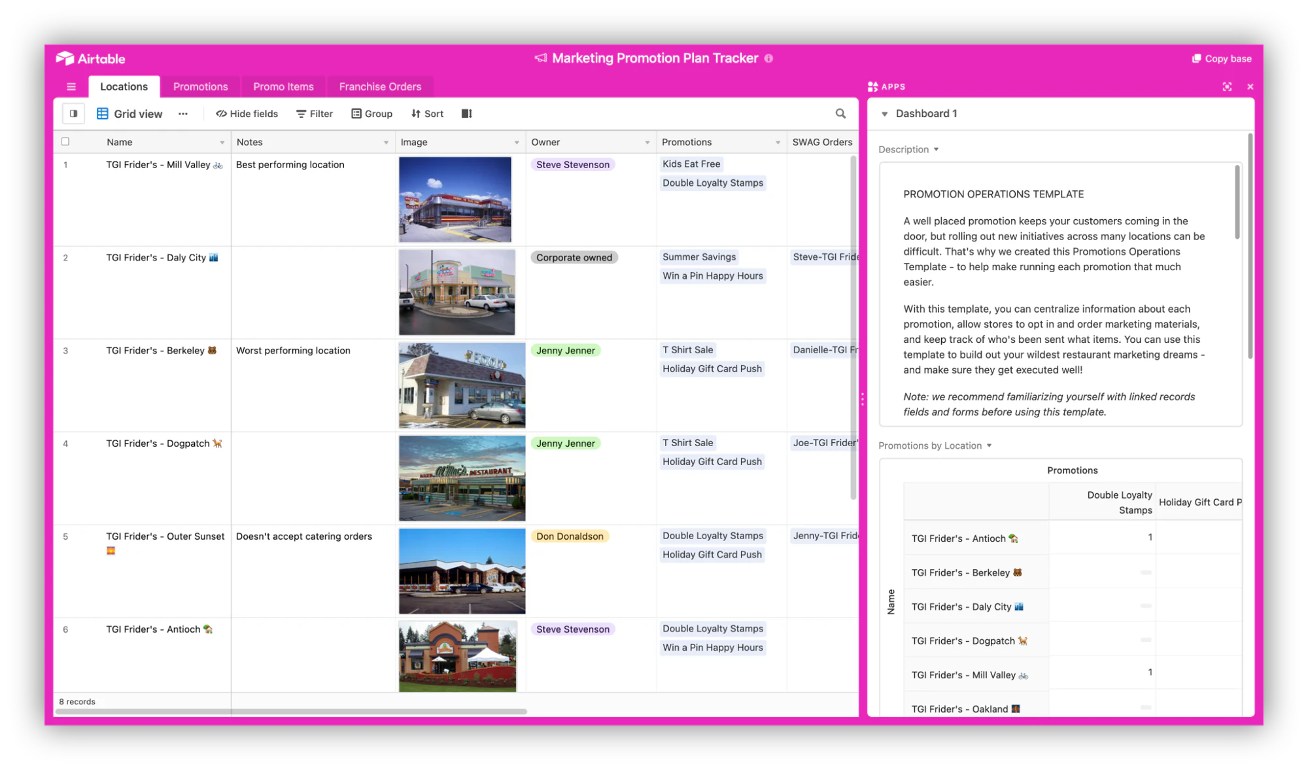The height and width of the screenshot is (770, 1308).
Task: Click the row height icon
Action: coord(466,113)
